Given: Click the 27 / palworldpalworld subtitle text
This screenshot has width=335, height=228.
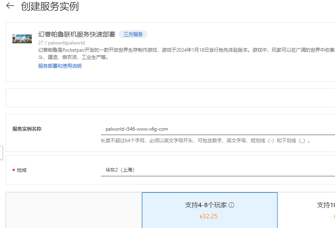Looking at the screenshot, I should 61,43.
